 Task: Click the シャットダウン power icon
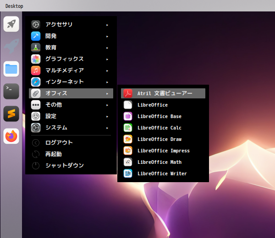pos(36,166)
